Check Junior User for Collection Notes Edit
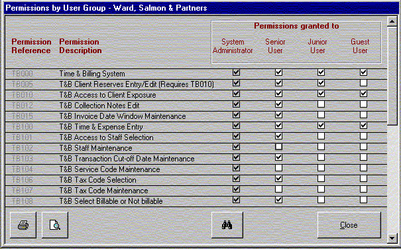 pyautogui.click(x=321, y=104)
